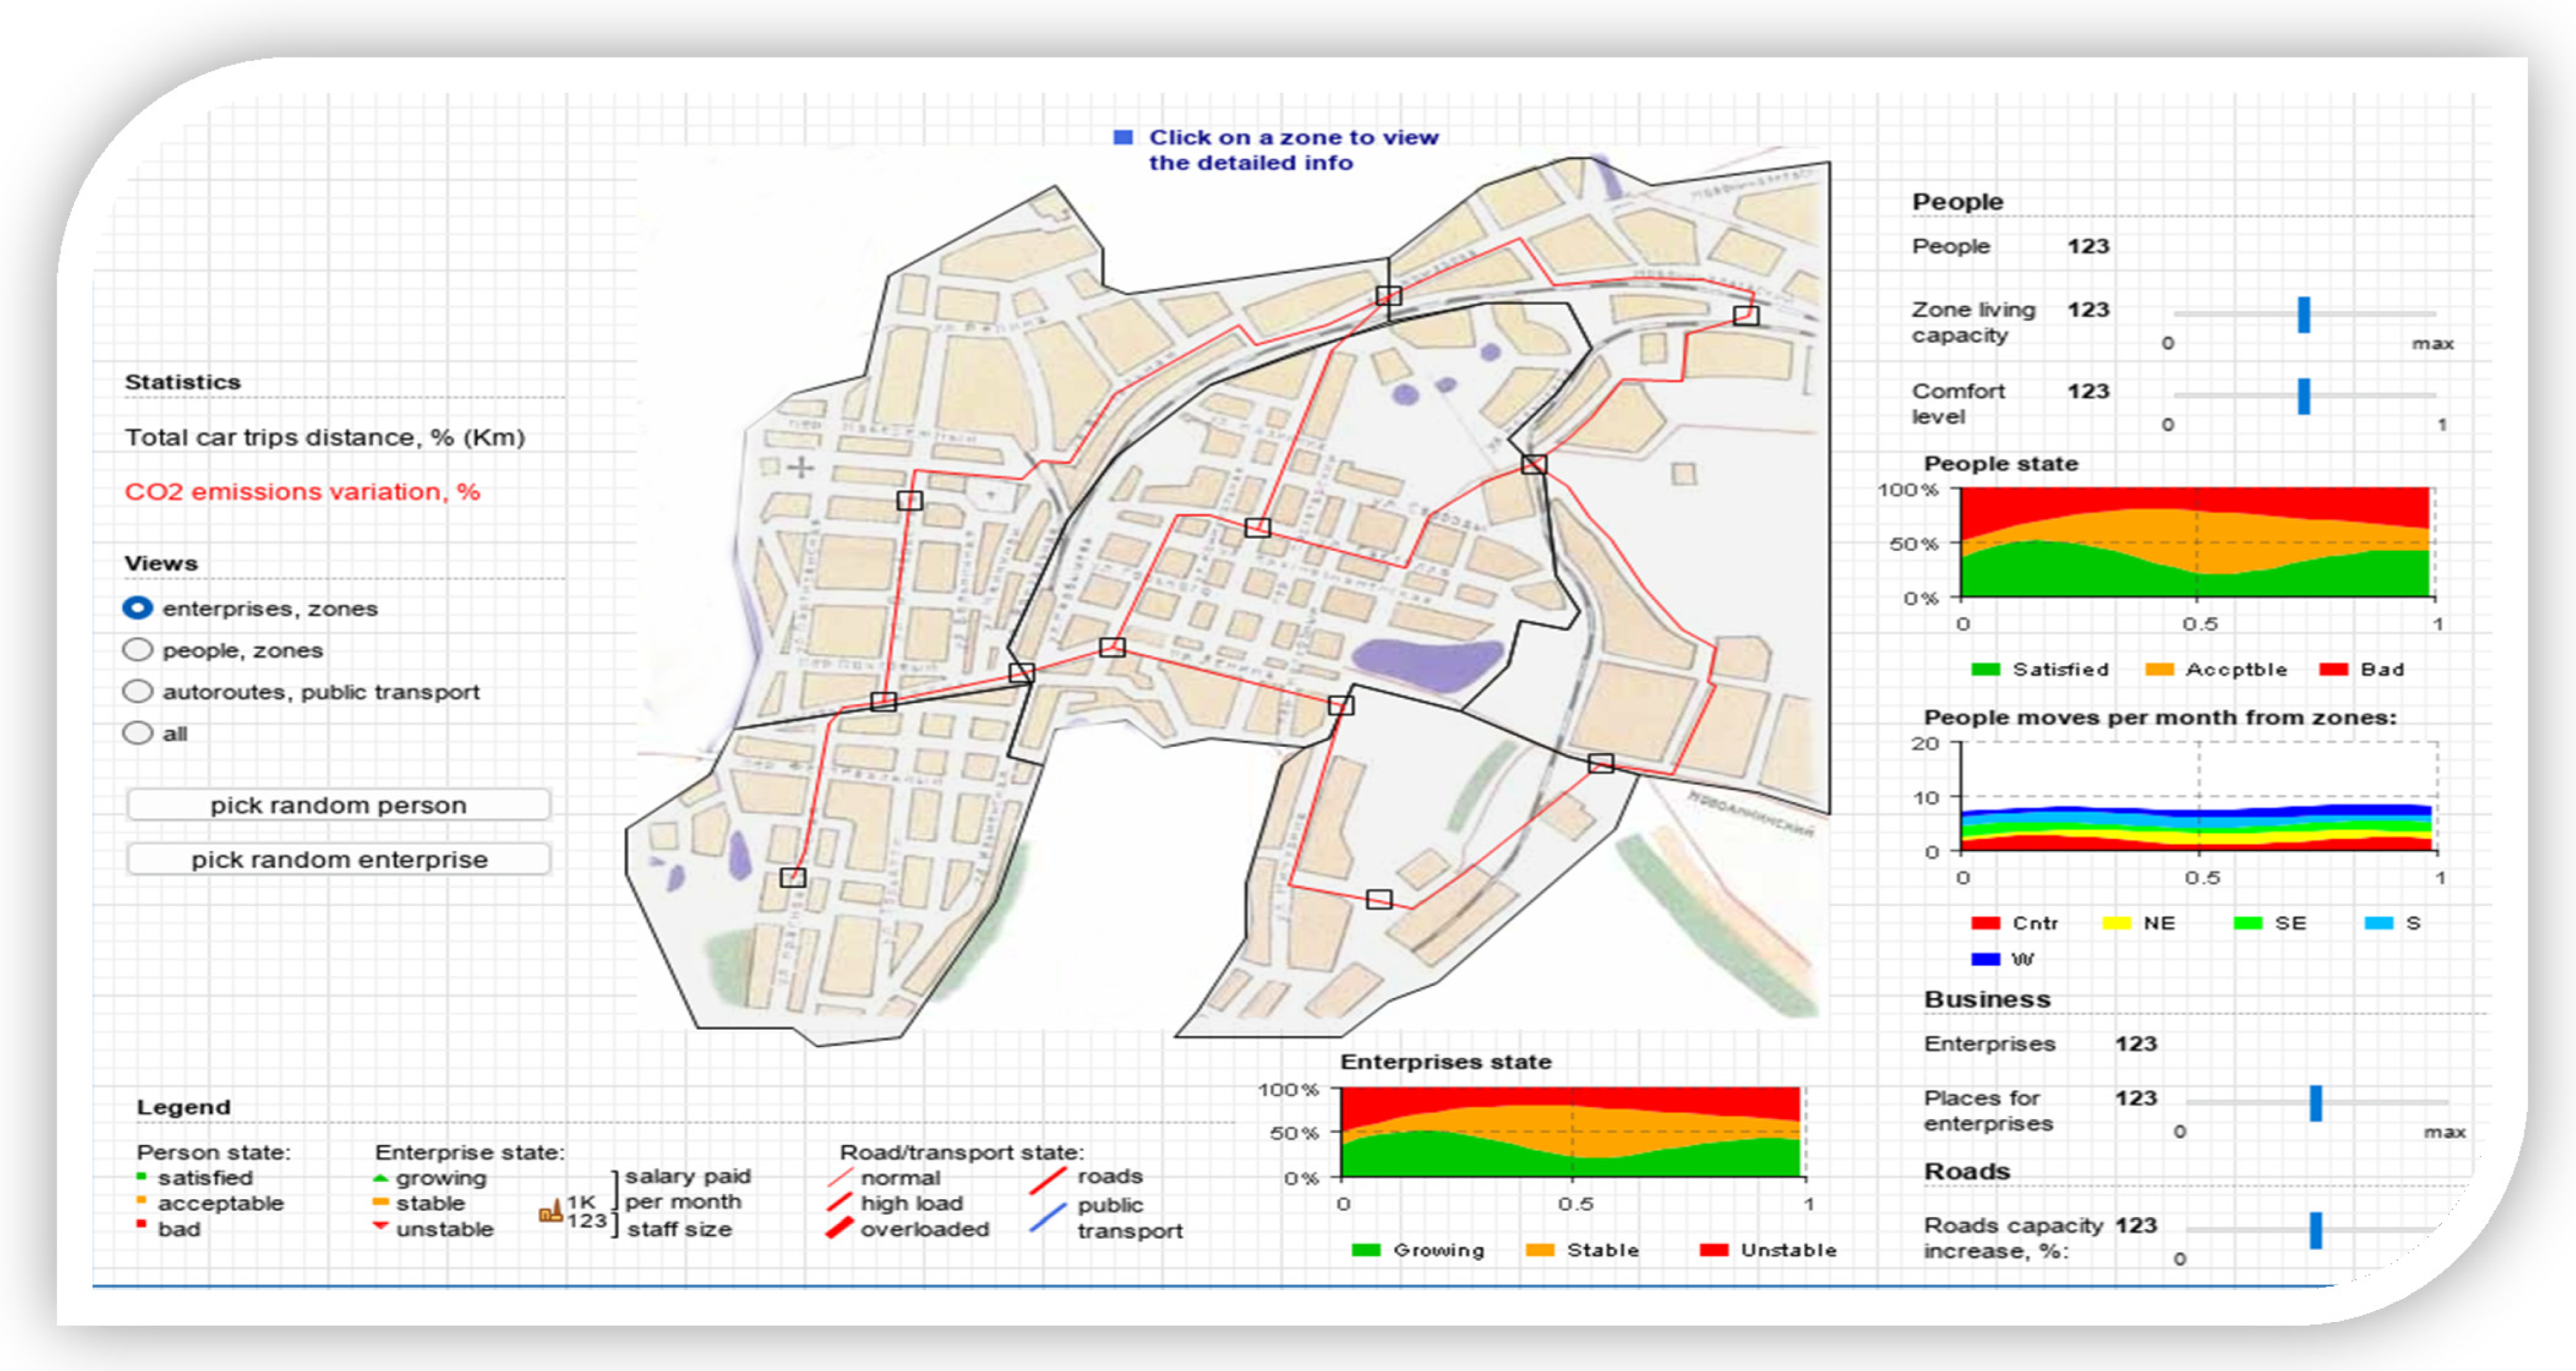Choose 'autoroutes, public transport' view
Screen dimensions: 2576x1371
138,691
